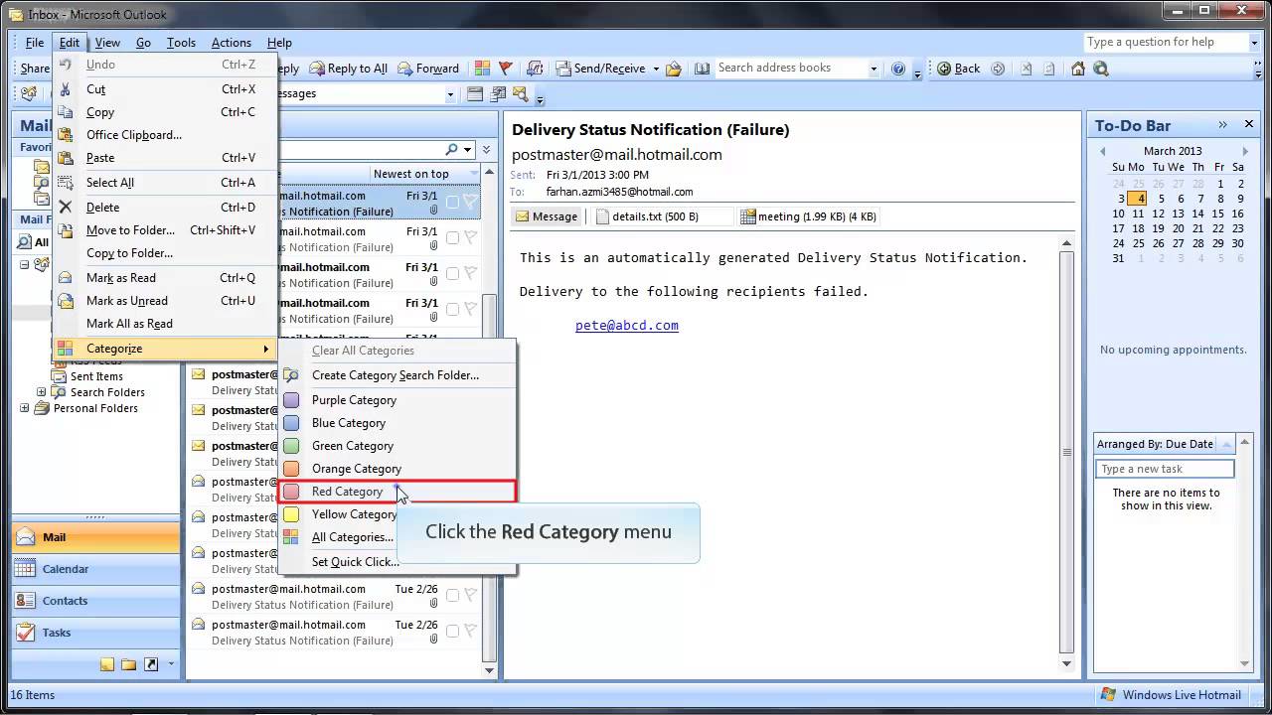Click the Forward navigation arrow icon
Viewport: 1272px width, 715px height.
coord(998,69)
